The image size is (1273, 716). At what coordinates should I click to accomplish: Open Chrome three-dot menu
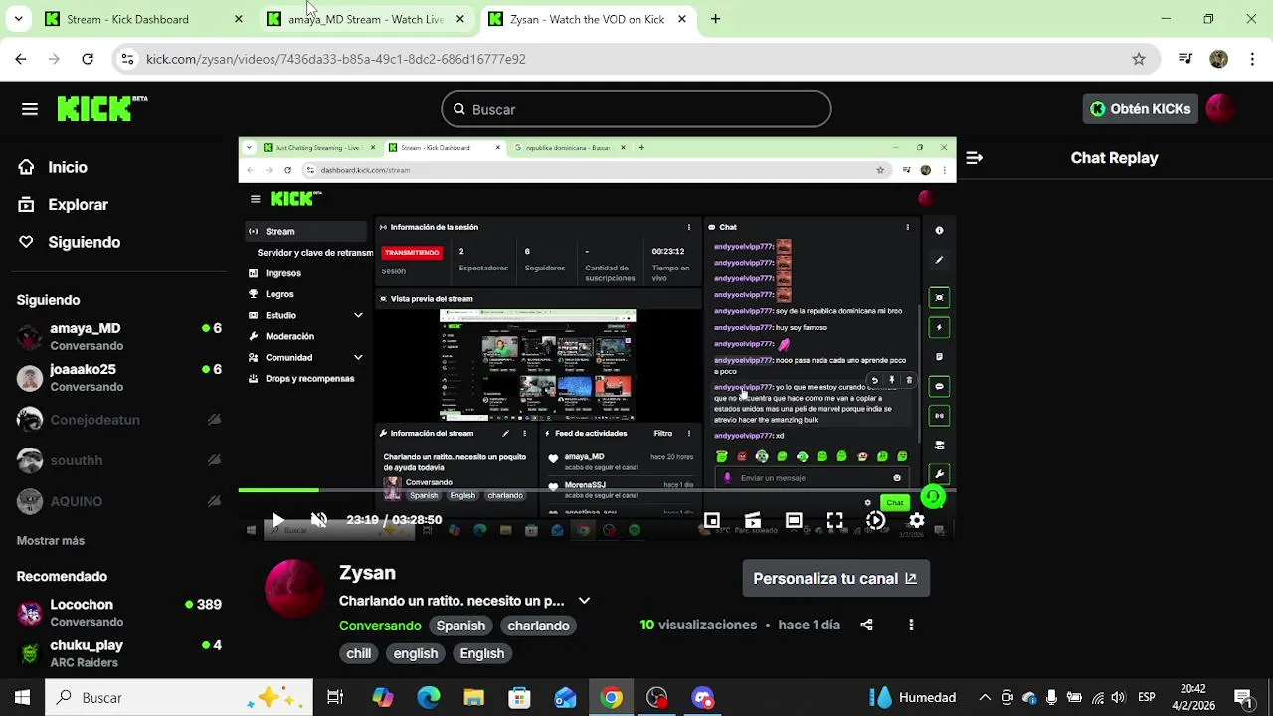point(1251,59)
